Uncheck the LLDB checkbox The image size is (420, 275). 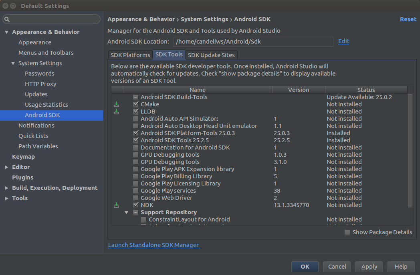pyautogui.click(x=136, y=112)
